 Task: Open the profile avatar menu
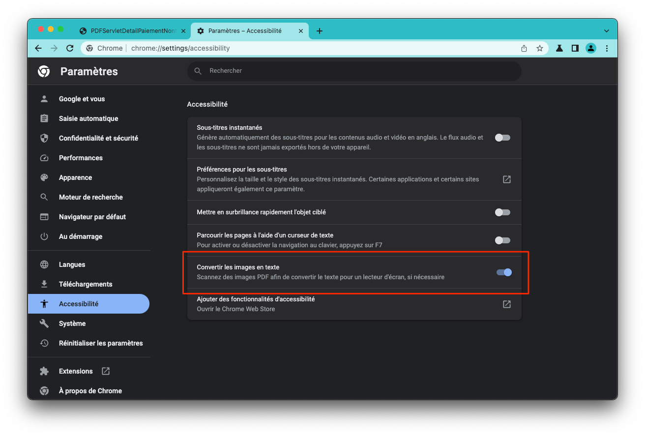tap(591, 48)
